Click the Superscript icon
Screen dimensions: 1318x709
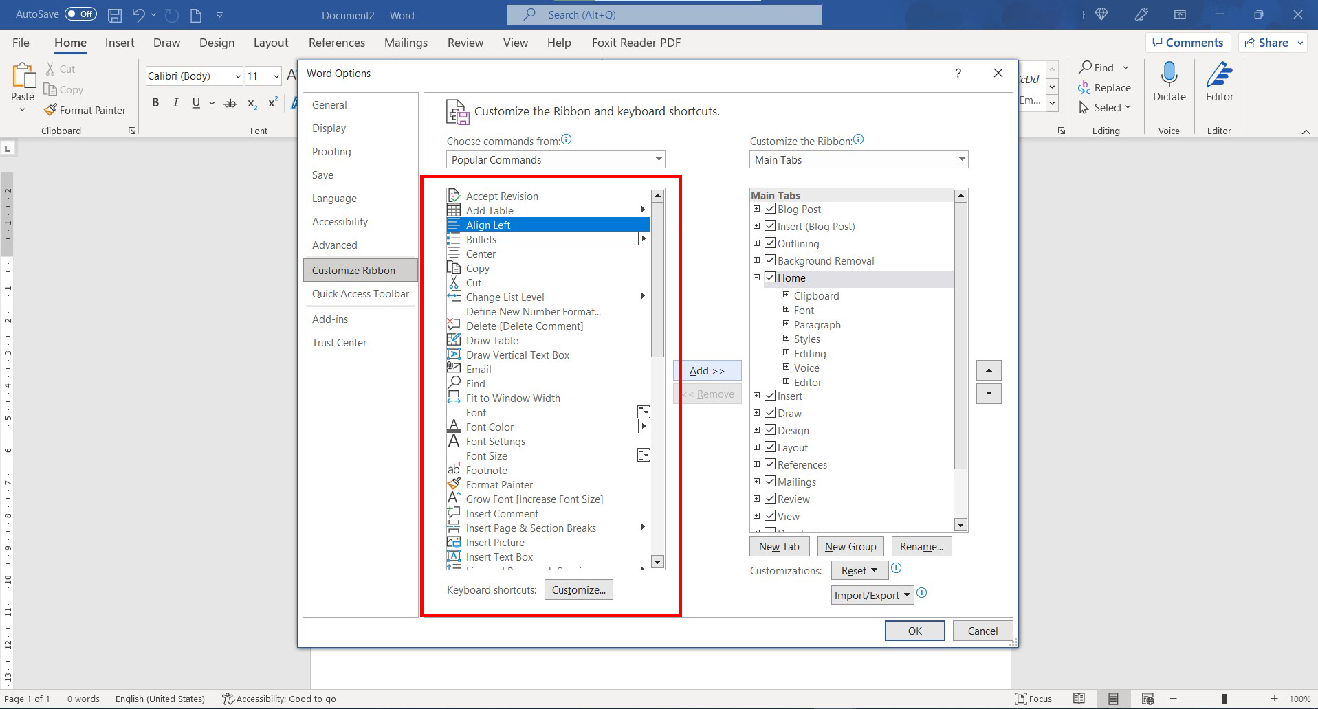pyautogui.click(x=273, y=102)
